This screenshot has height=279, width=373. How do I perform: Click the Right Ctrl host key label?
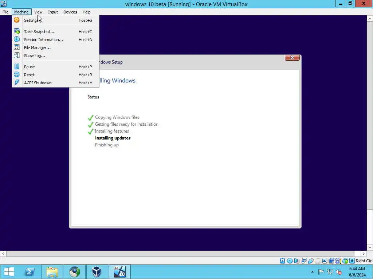coord(364,261)
